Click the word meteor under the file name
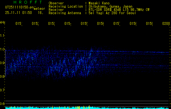Image resolution: width=171 pixels, height=109 pixels. click(39, 9)
